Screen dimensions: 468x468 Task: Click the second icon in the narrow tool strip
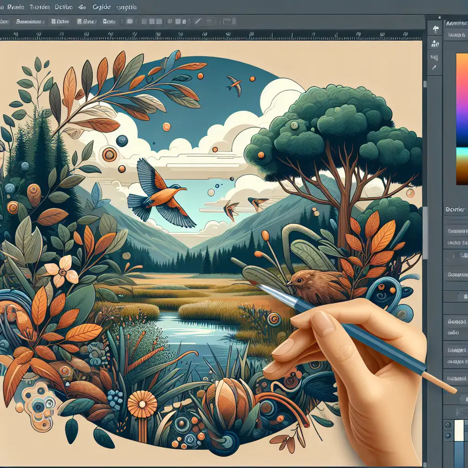tap(435, 44)
